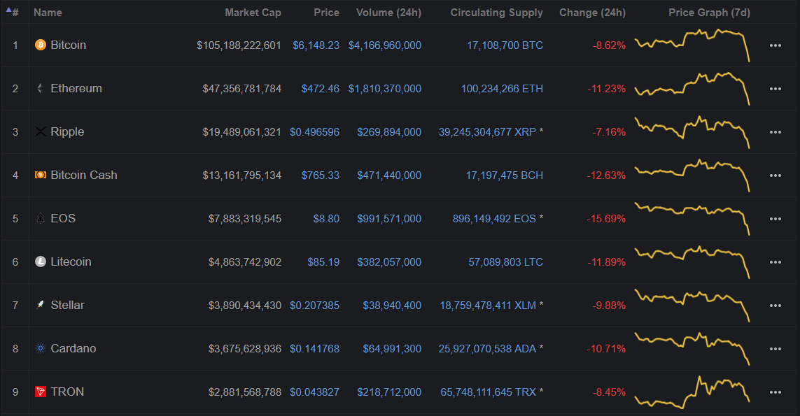Click TRON price $0.043827
Viewport: 800px width, 416px height.
pyautogui.click(x=314, y=392)
